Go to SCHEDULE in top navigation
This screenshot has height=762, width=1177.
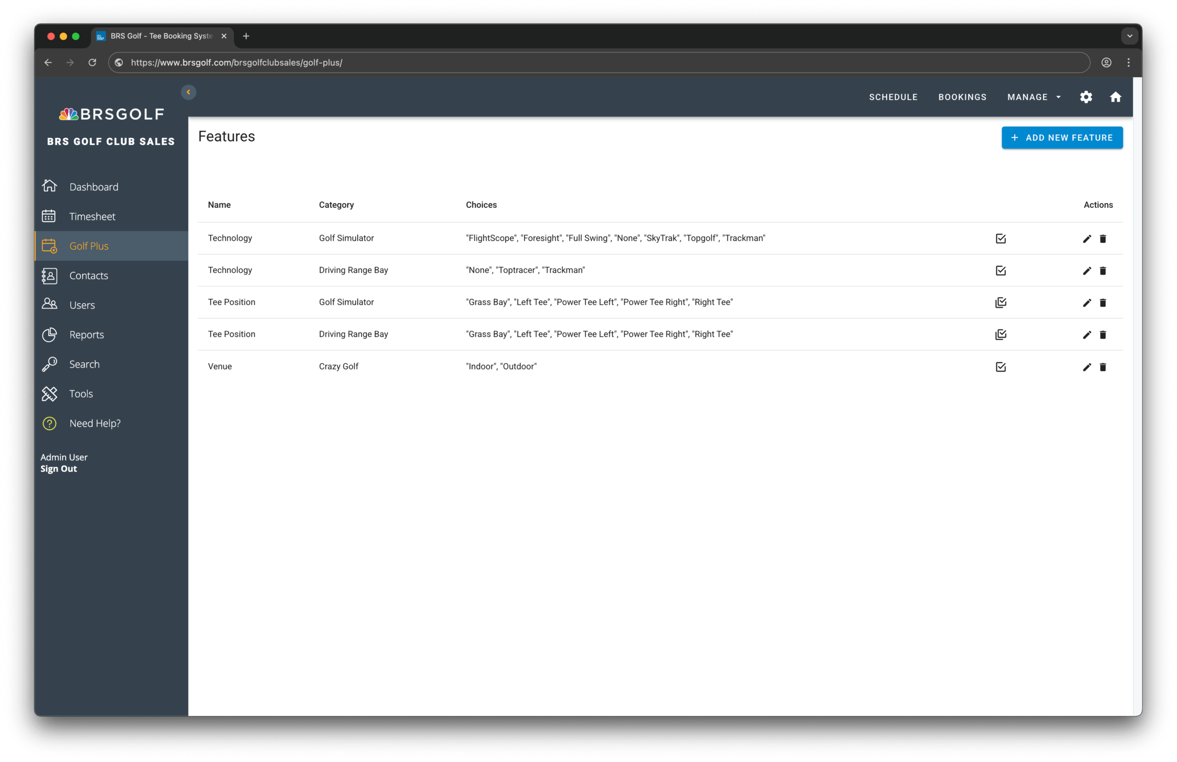(x=893, y=97)
